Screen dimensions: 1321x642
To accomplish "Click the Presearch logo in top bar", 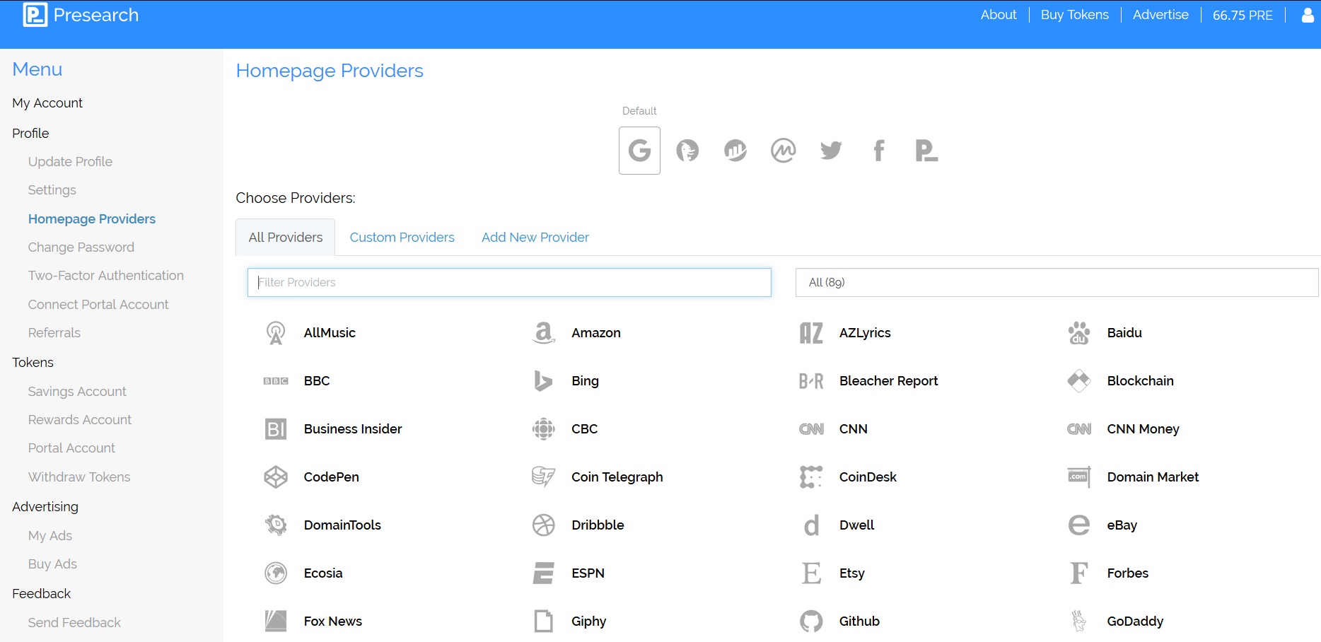I will [81, 15].
